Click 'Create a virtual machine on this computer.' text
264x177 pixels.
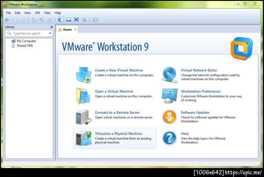click(124, 75)
